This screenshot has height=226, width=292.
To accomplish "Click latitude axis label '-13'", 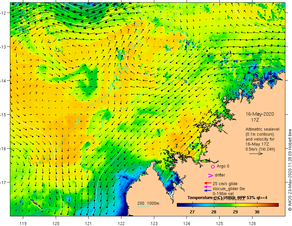I will coord(3,47).
